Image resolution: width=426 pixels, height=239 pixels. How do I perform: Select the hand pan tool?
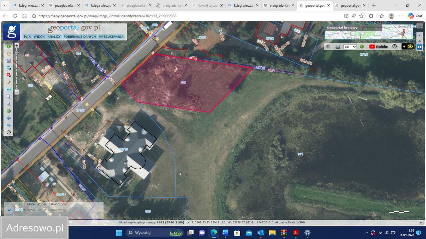[x=9, y=53]
